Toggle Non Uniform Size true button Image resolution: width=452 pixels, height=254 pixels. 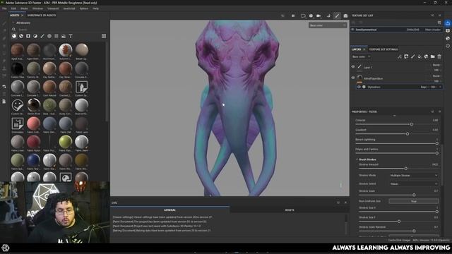(414, 201)
